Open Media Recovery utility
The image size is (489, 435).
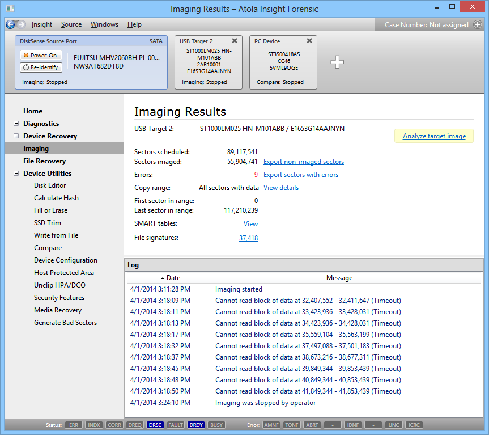point(58,310)
